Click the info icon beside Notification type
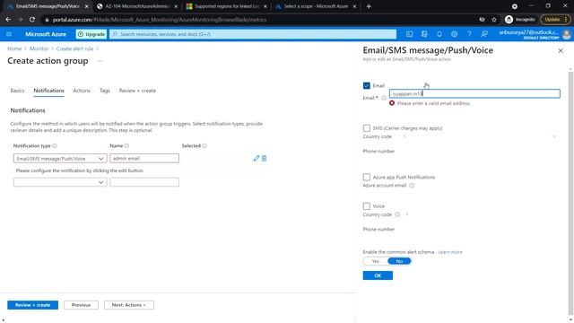The image size is (574, 323). tap(55, 145)
